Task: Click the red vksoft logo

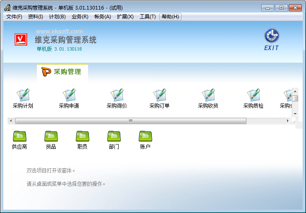Action: pos(21,40)
